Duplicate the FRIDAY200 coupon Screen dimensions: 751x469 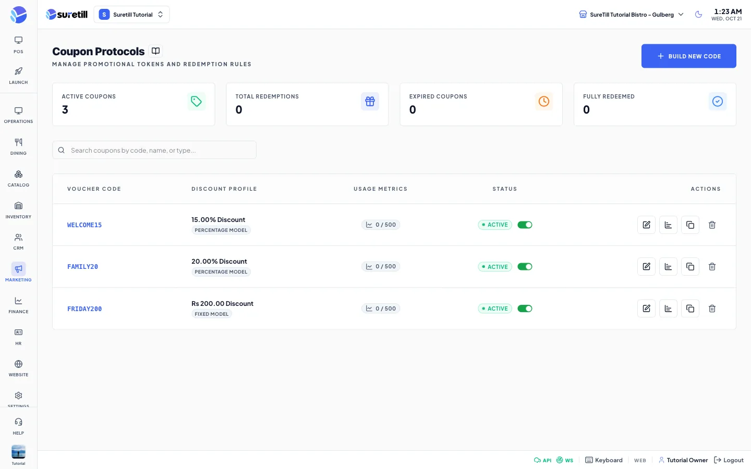click(690, 308)
